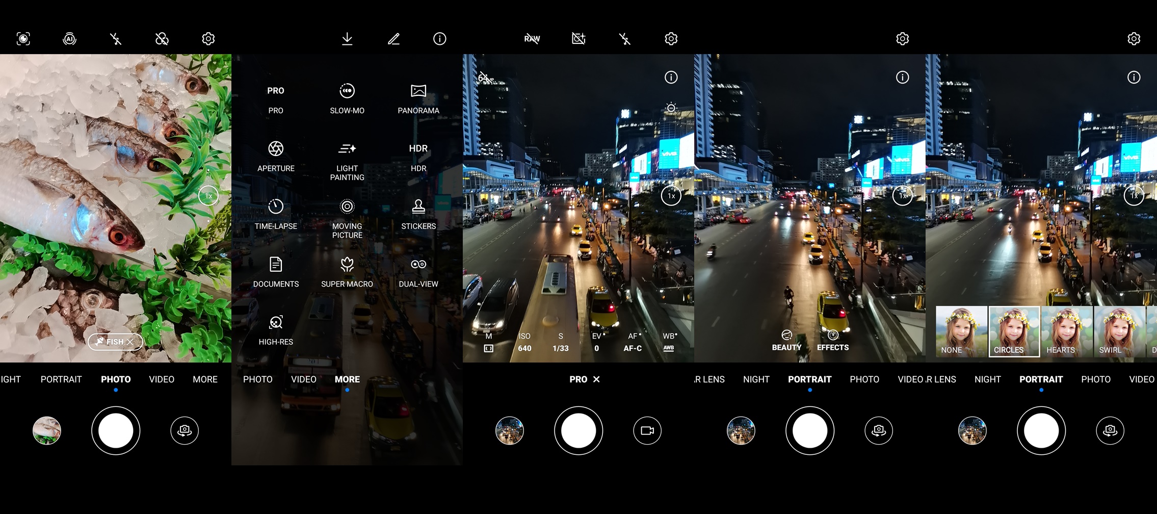Select LIGHT PAINTING mode
The height and width of the screenshot is (514, 1157).
(347, 161)
